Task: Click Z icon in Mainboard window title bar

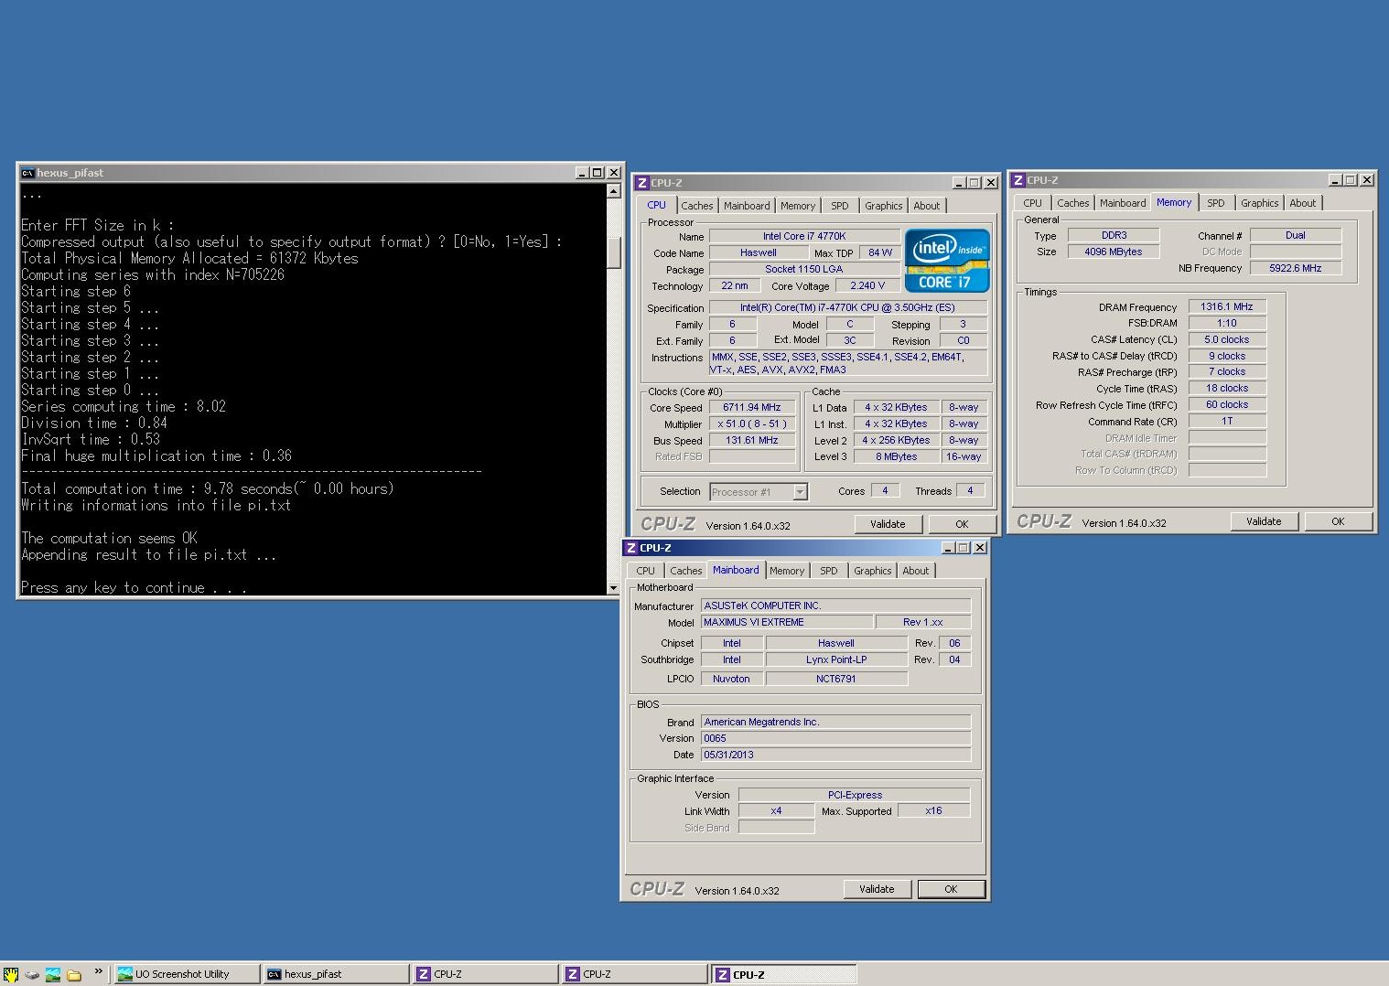Action: 631,548
